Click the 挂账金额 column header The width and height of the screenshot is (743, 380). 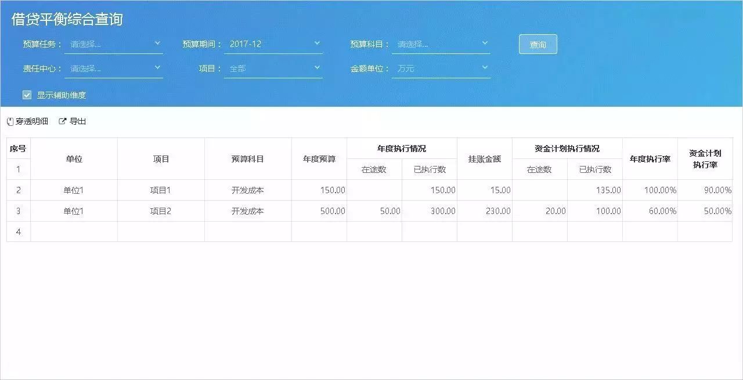coord(484,159)
